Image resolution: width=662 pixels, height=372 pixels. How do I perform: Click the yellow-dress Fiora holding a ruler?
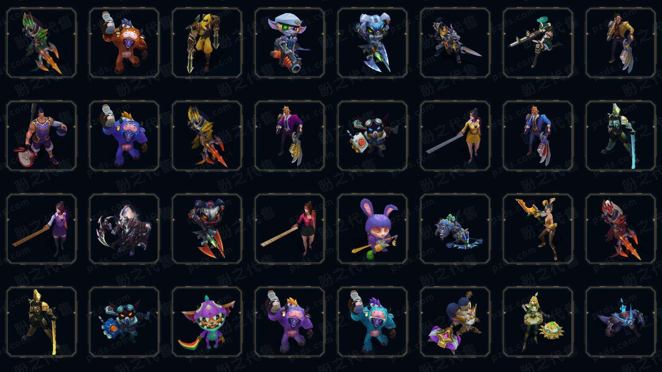(x=455, y=136)
